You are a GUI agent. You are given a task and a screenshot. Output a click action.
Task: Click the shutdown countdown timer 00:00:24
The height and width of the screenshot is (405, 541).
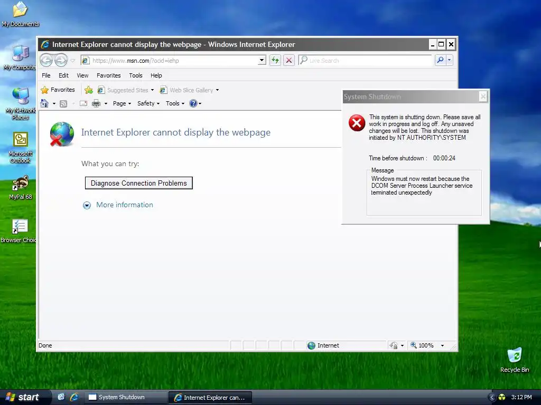coord(444,158)
